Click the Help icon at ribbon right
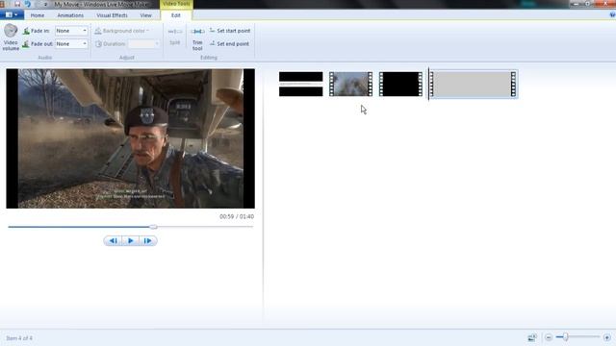This screenshot has height=346, width=616. click(x=612, y=15)
